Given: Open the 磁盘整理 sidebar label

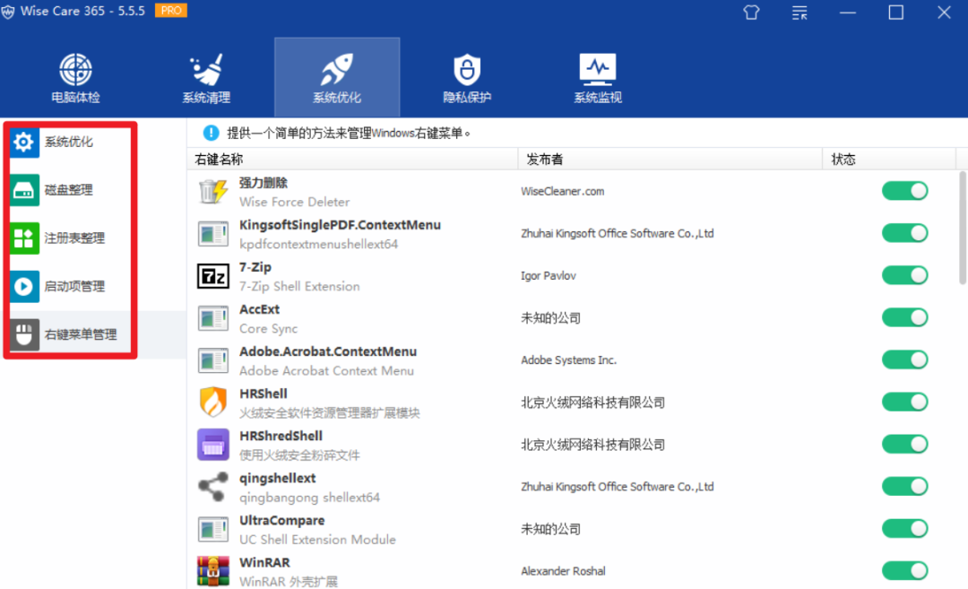Looking at the screenshot, I should [x=68, y=190].
